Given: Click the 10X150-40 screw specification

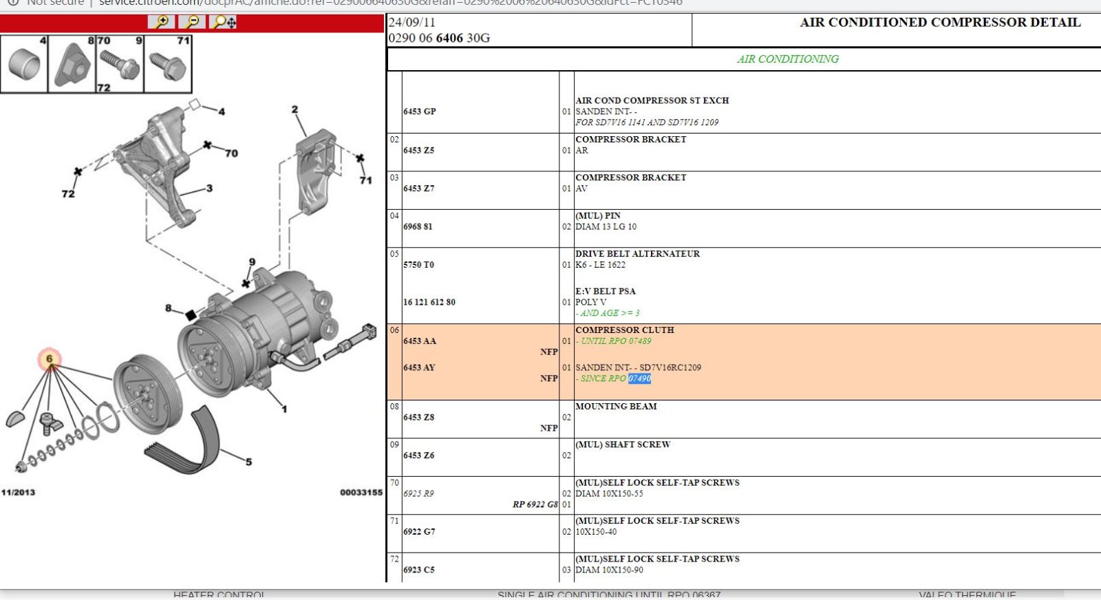Looking at the screenshot, I should pos(596,532).
